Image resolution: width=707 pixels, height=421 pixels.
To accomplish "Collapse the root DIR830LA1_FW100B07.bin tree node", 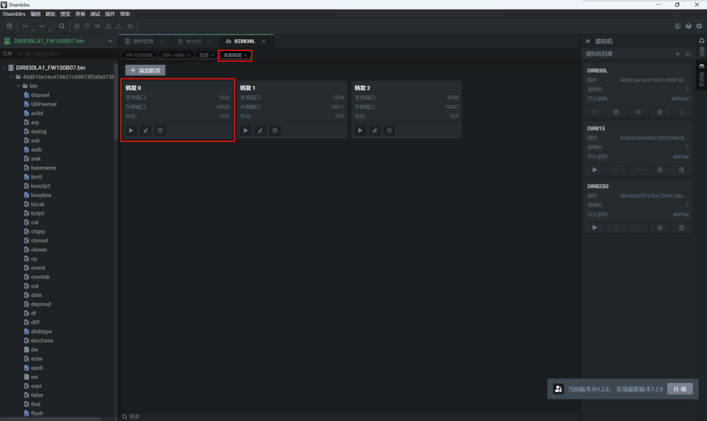I will pyautogui.click(x=5, y=68).
